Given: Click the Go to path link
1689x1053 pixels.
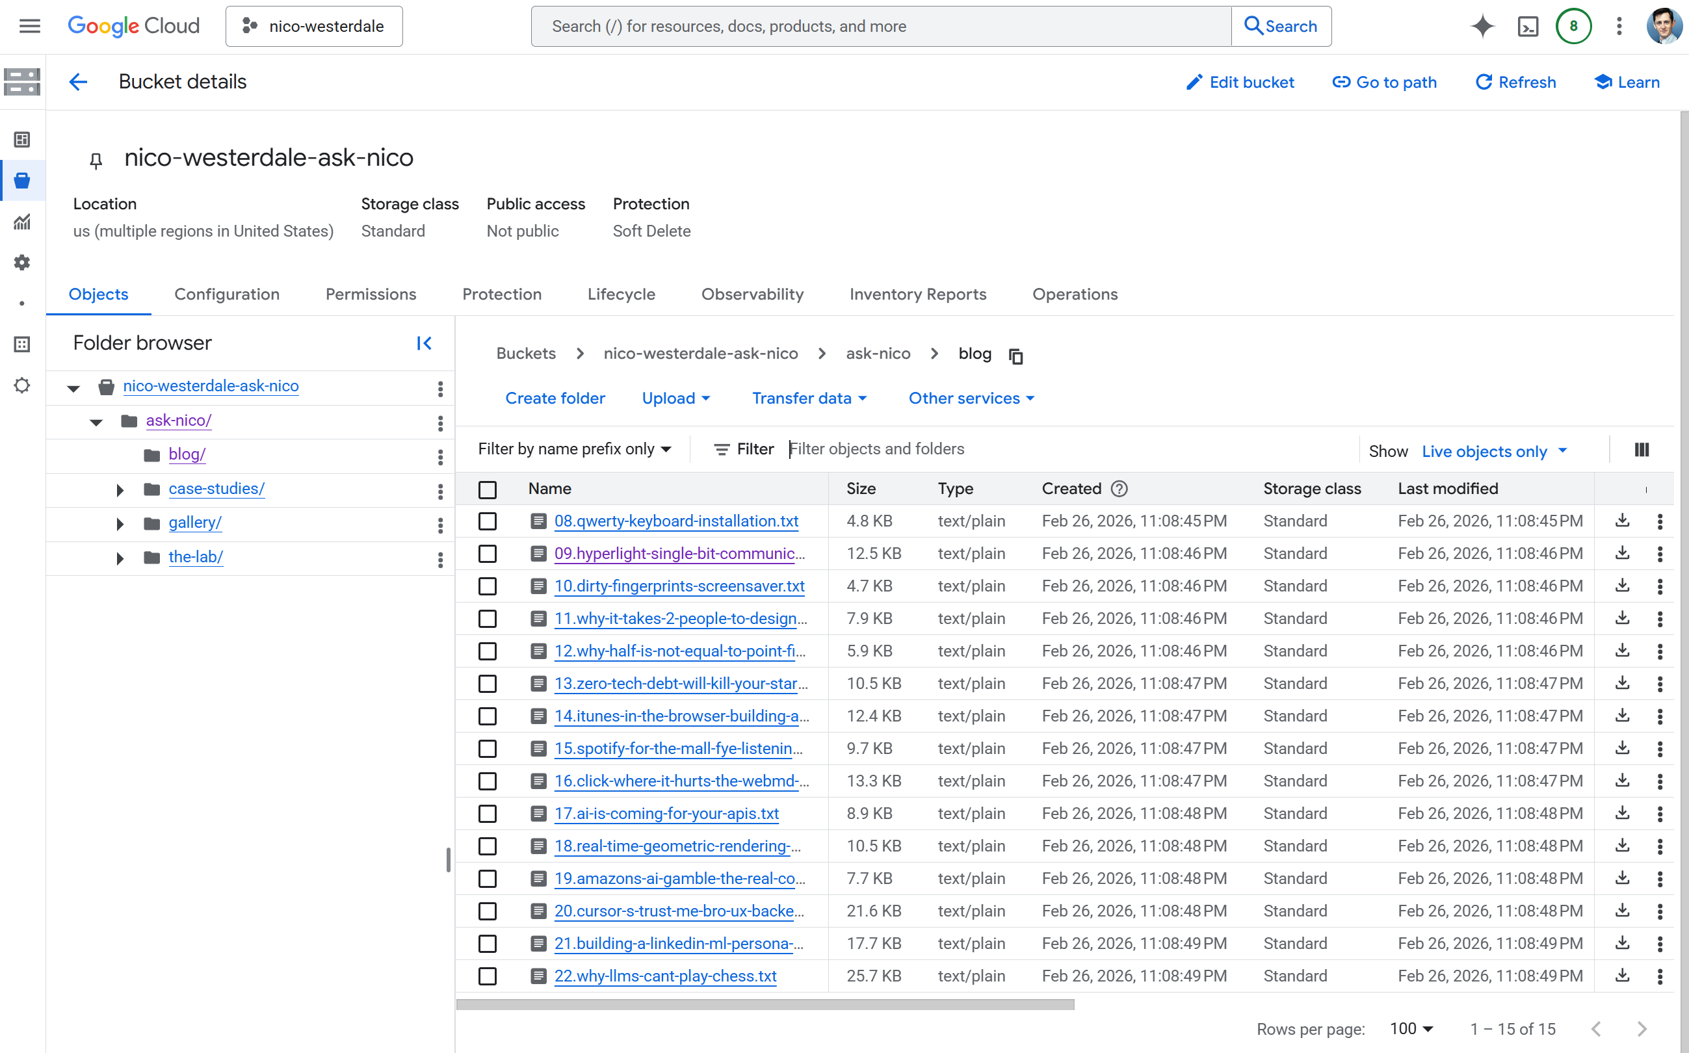Looking at the screenshot, I should 1385,81.
